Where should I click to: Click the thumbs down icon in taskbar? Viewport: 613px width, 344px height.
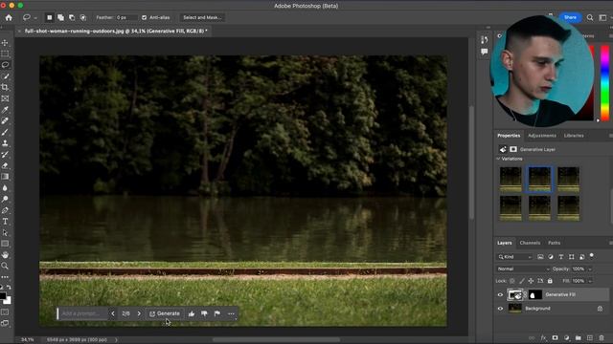[x=204, y=313]
